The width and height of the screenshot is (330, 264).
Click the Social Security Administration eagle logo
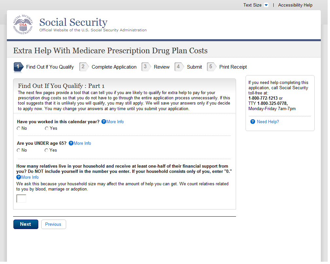pos(23,25)
